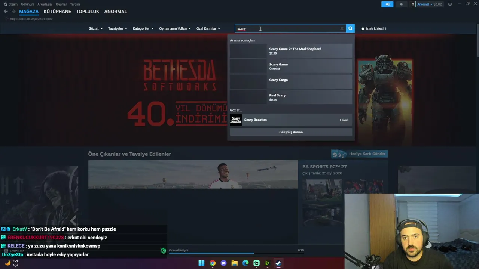Open the weather widget showing 25°C
Viewport: 479px width, 269px height.
pyautogui.click(x=12, y=263)
